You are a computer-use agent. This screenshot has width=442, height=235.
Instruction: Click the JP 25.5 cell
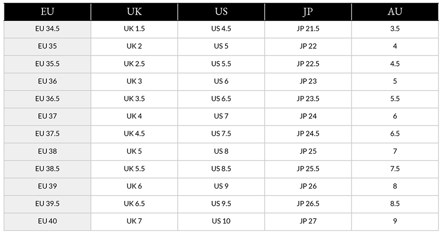308,169
